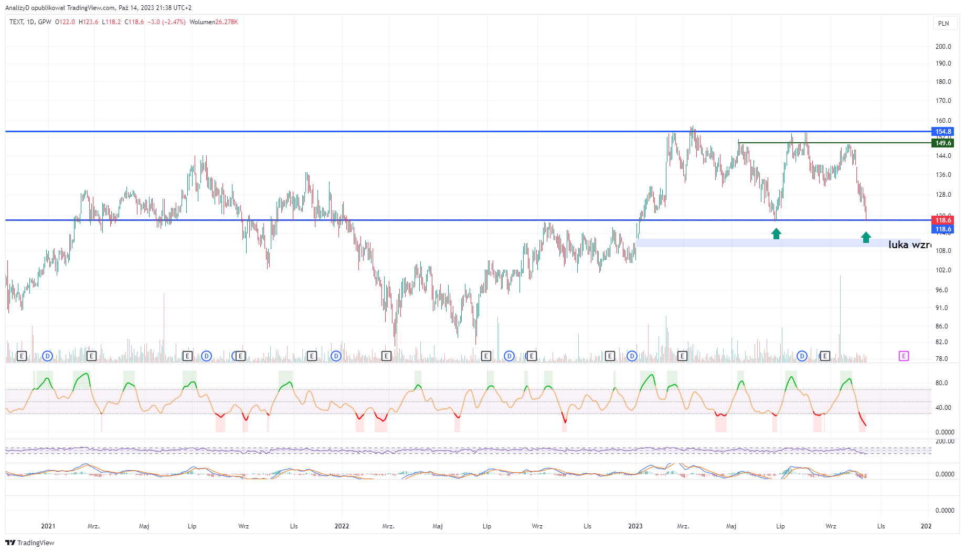Click the dividend D marker at start of 2023
The height and width of the screenshot is (552, 965).
632,356
